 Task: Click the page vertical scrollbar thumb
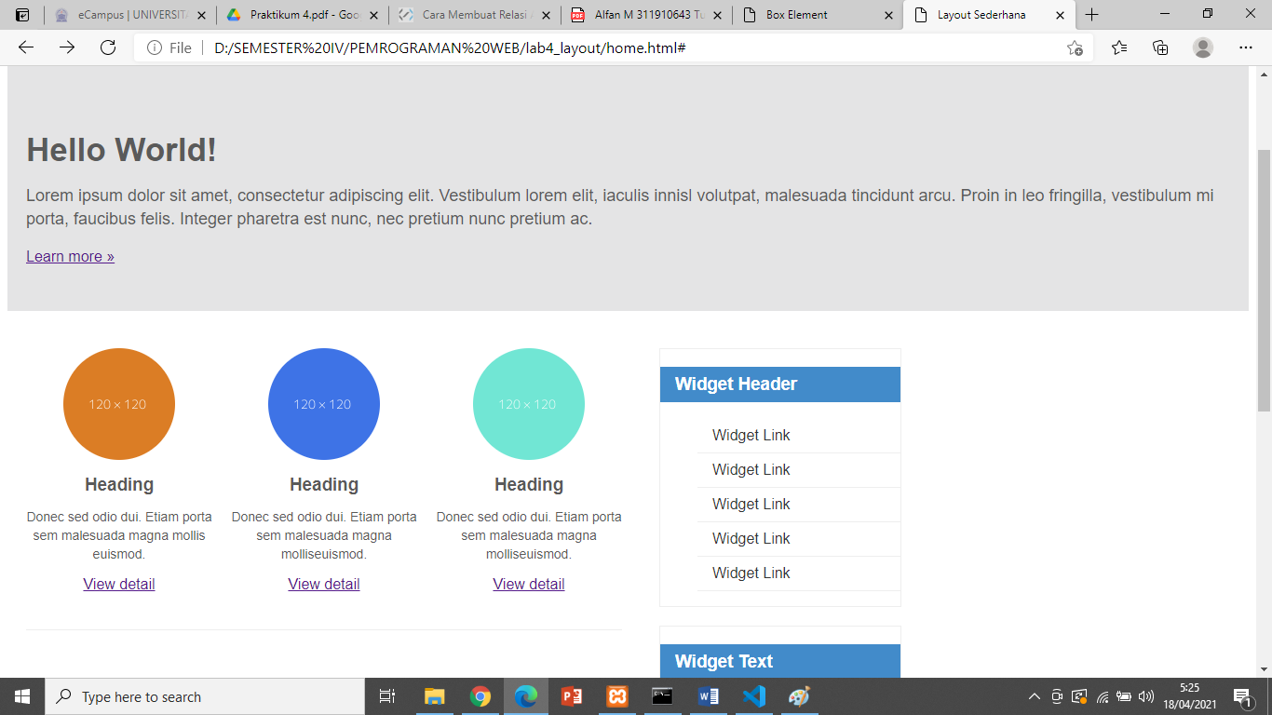[x=1264, y=279]
